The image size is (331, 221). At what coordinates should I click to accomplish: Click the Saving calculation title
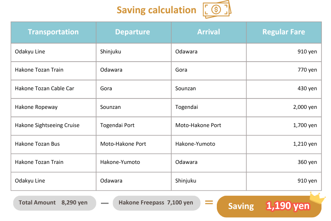tap(156, 10)
